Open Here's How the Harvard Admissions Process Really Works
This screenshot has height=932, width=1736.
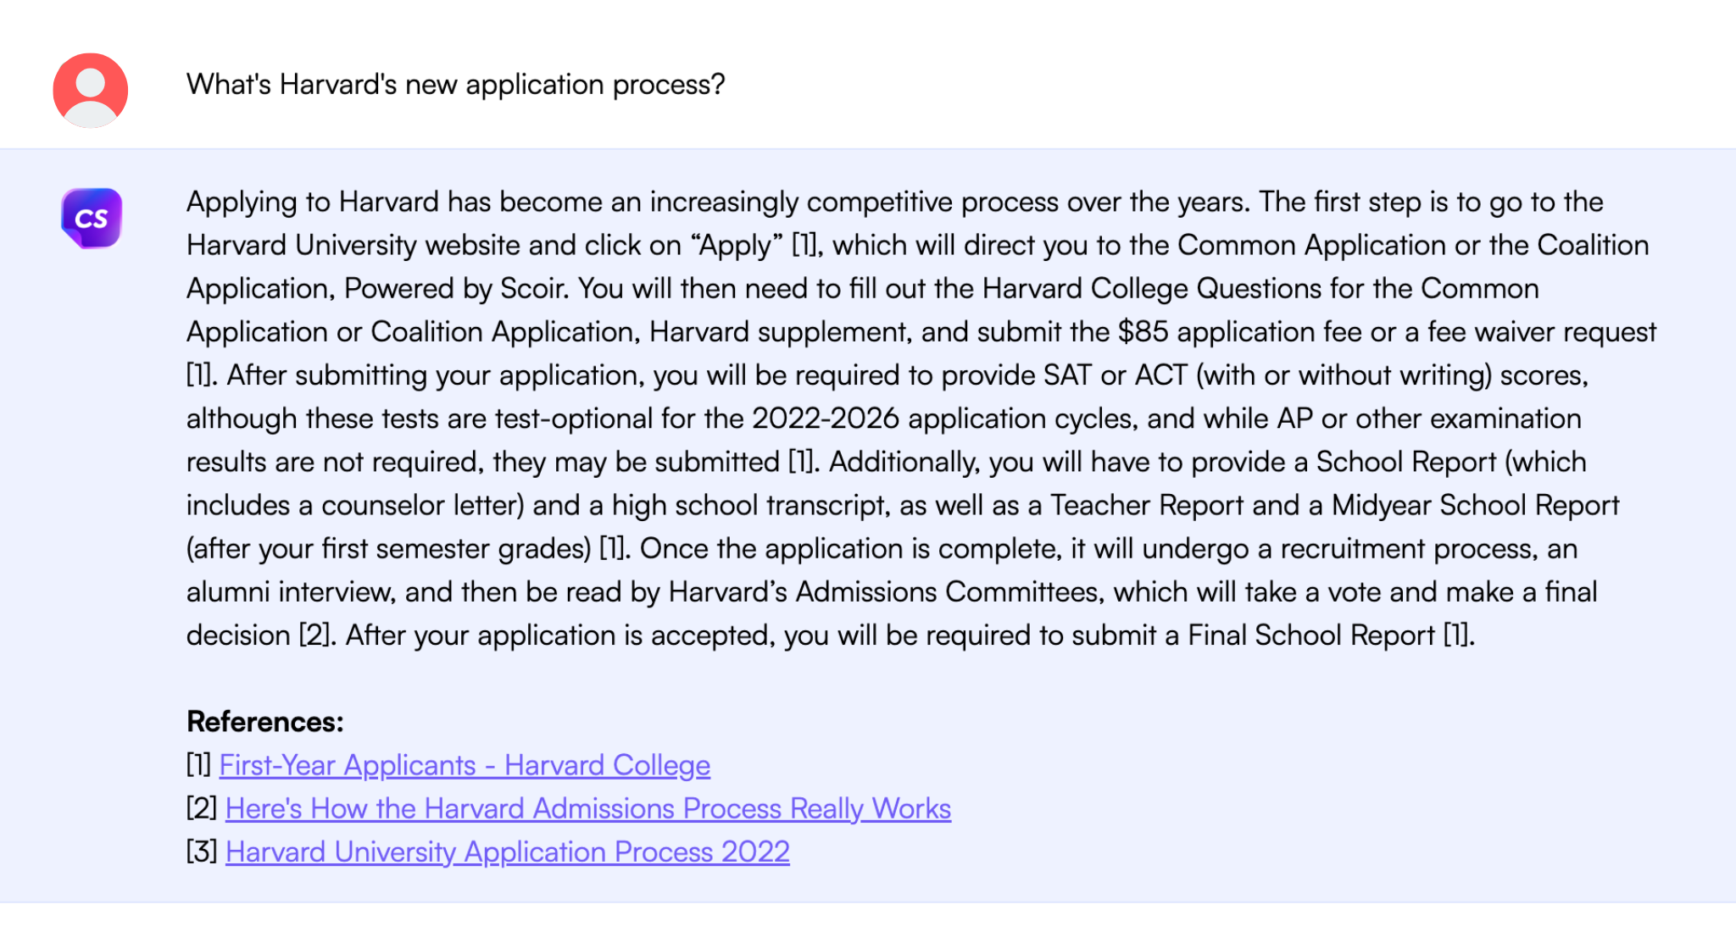[587, 808]
